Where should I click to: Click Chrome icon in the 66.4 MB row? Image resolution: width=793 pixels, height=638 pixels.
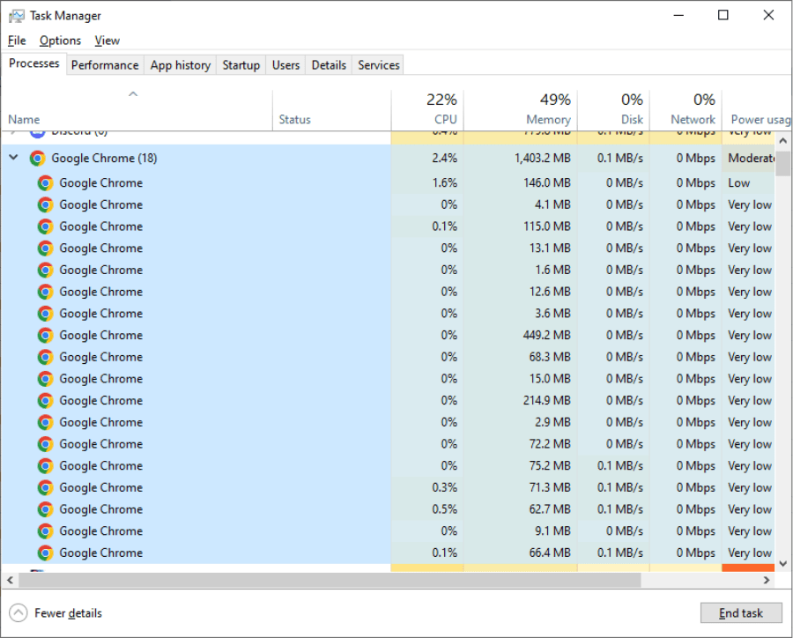click(45, 553)
